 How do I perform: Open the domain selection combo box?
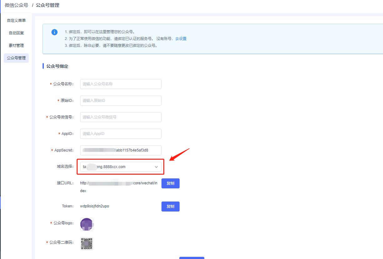tap(121, 167)
